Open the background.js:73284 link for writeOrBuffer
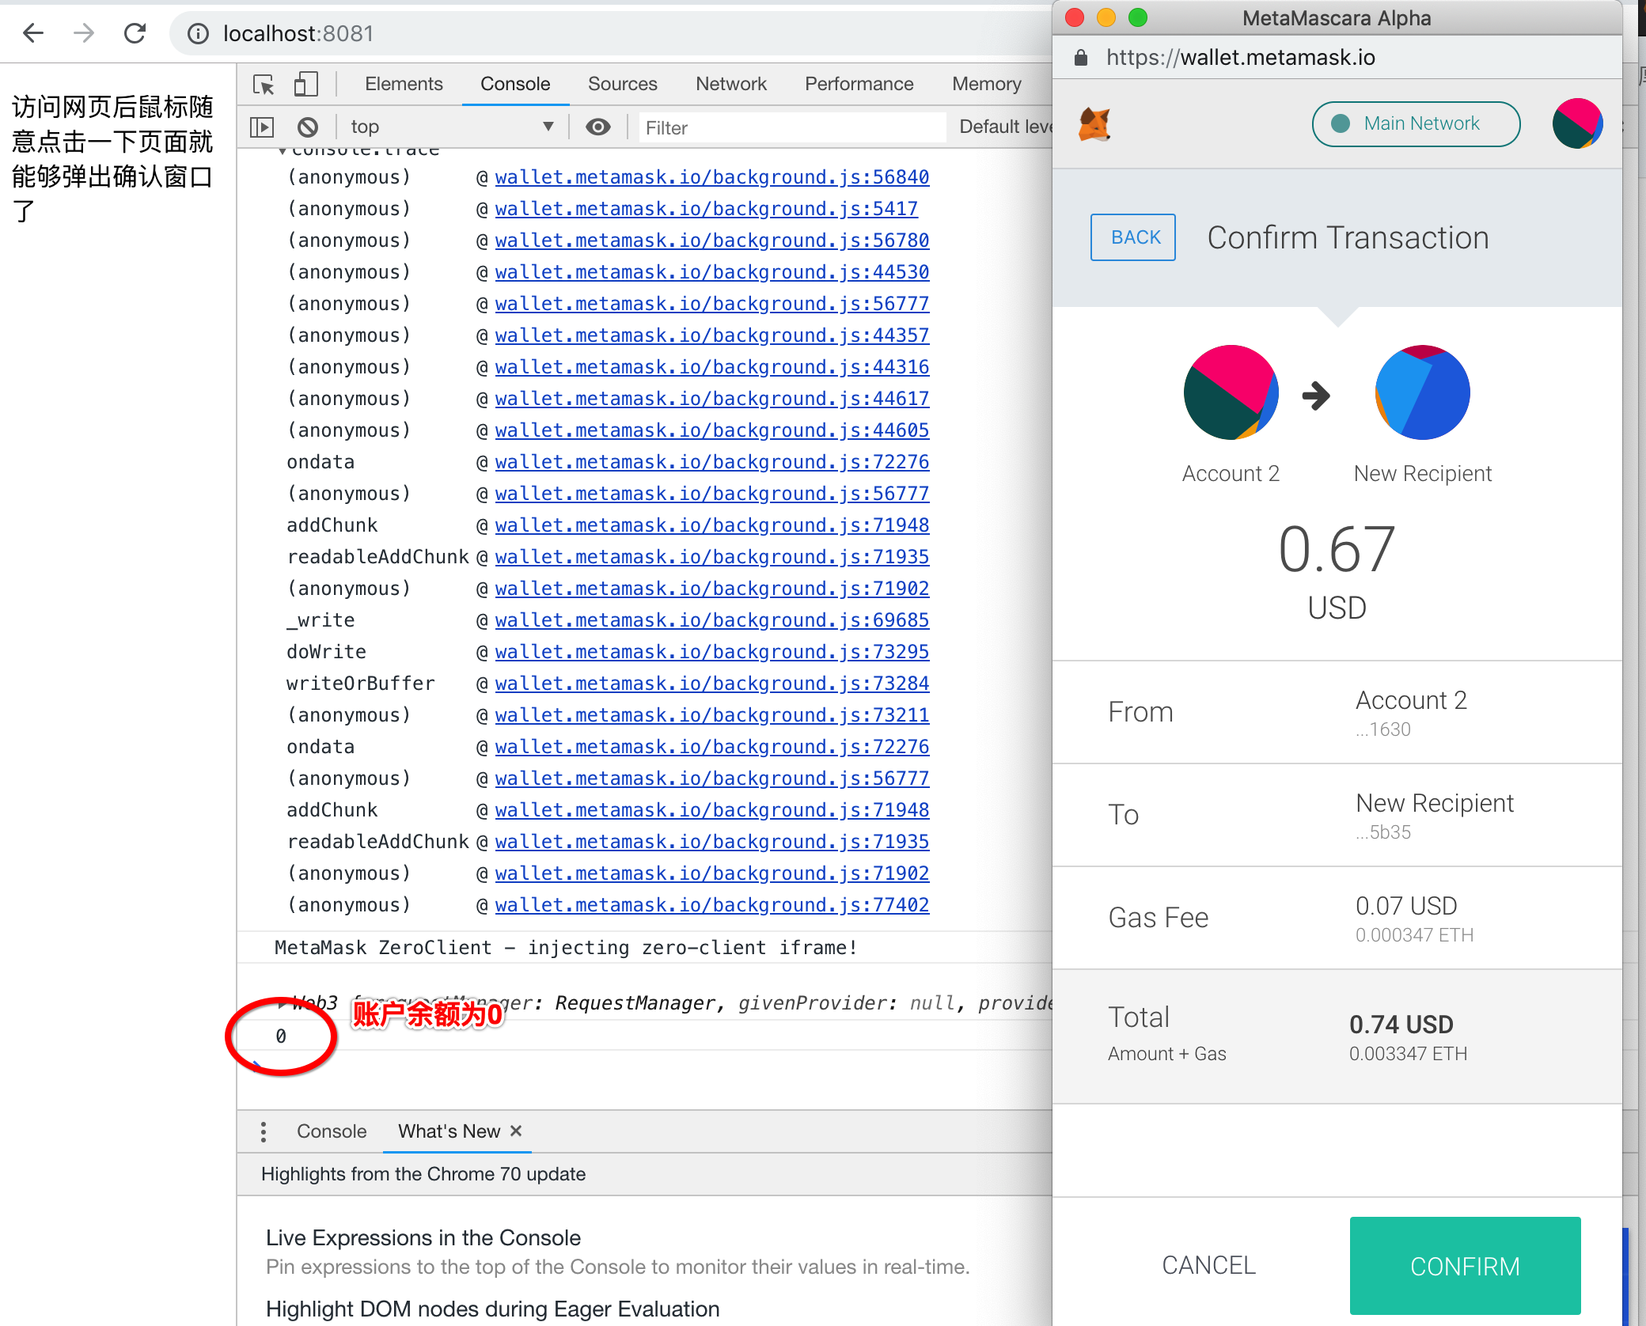Viewport: 1646px width, 1326px height. (711, 684)
